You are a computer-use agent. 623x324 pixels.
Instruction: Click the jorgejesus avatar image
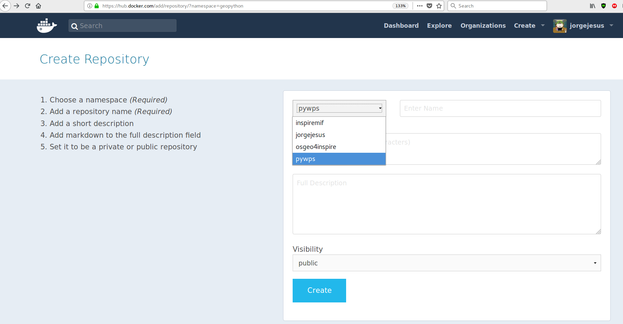click(560, 26)
